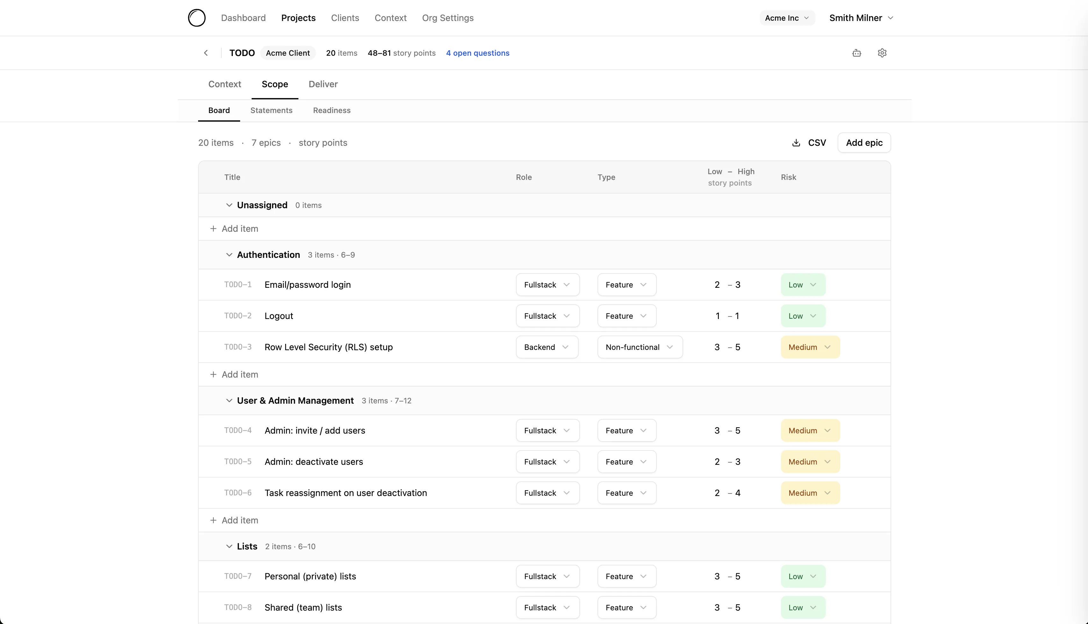Click the CSV download icon

[796, 143]
